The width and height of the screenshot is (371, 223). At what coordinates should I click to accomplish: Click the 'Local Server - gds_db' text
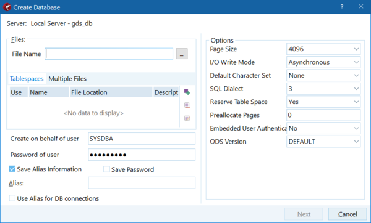coord(61,23)
